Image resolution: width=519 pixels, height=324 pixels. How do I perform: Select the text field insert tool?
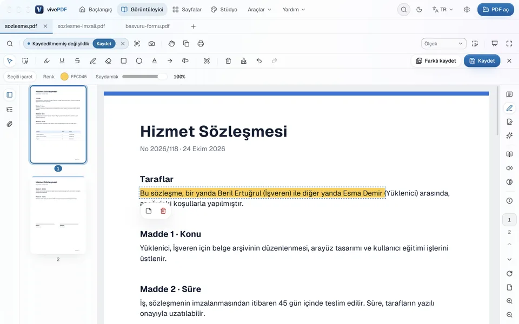(x=185, y=61)
